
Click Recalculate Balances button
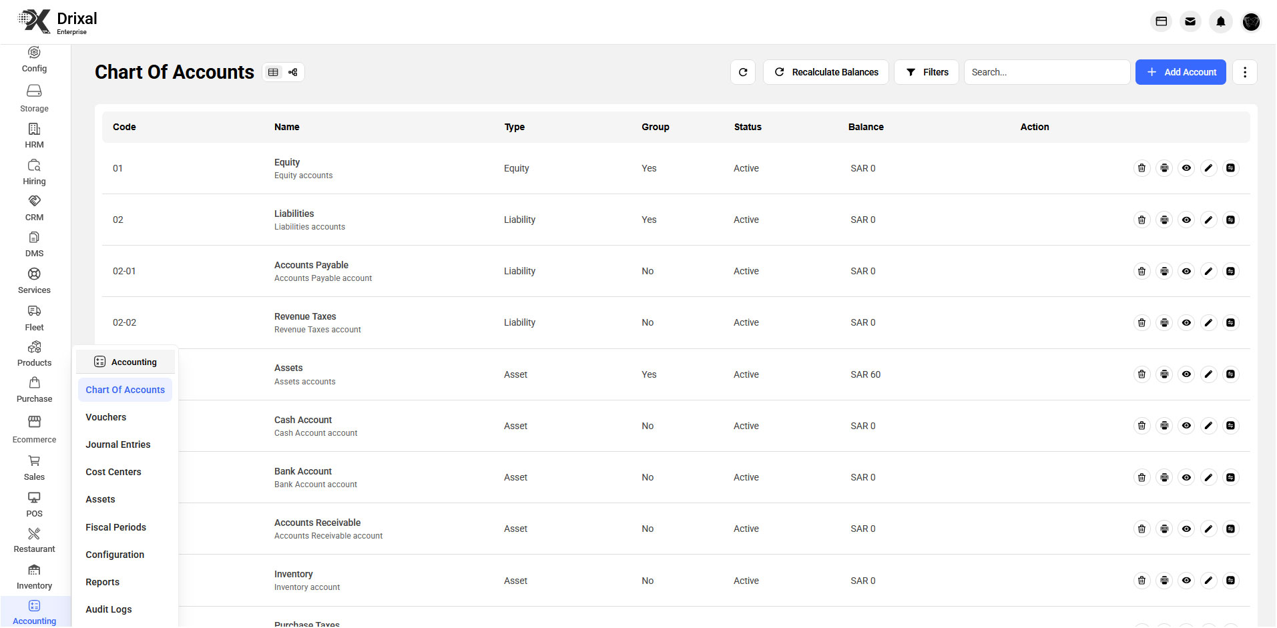pyautogui.click(x=825, y=72)
